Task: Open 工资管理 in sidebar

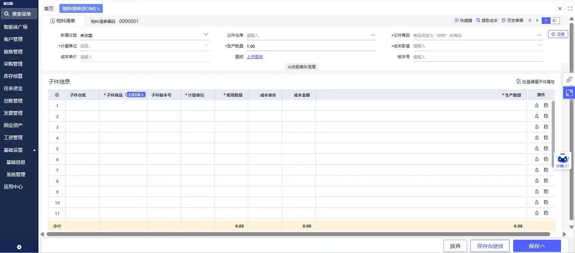Action: pyautogui.click(x=13, y=137)
